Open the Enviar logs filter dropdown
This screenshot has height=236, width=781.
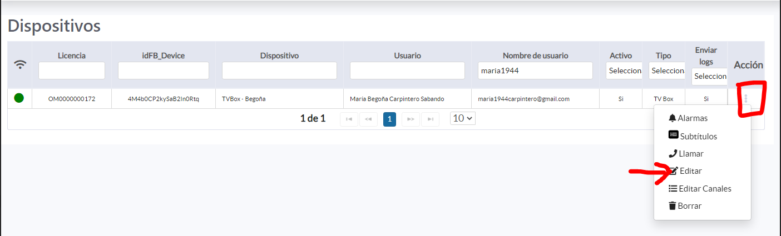pos(710,76)
